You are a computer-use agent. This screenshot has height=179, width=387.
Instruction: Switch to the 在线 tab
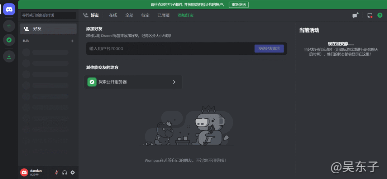113,15
